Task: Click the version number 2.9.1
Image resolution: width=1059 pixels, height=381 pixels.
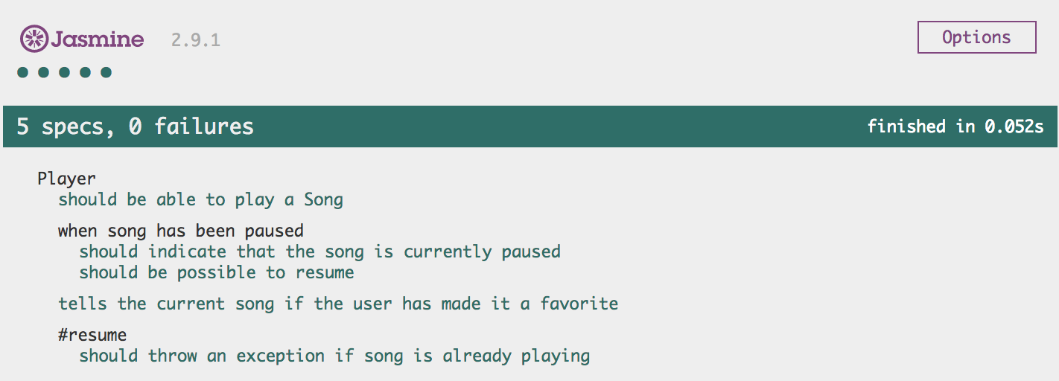Action: pos(196,40)
